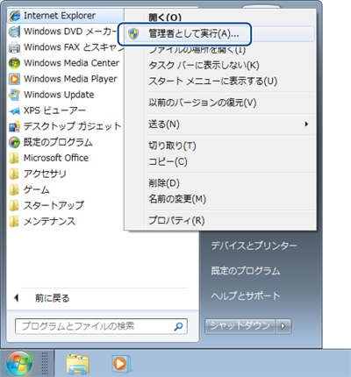Expand the アクセサリ folder label

pos(45,174)
